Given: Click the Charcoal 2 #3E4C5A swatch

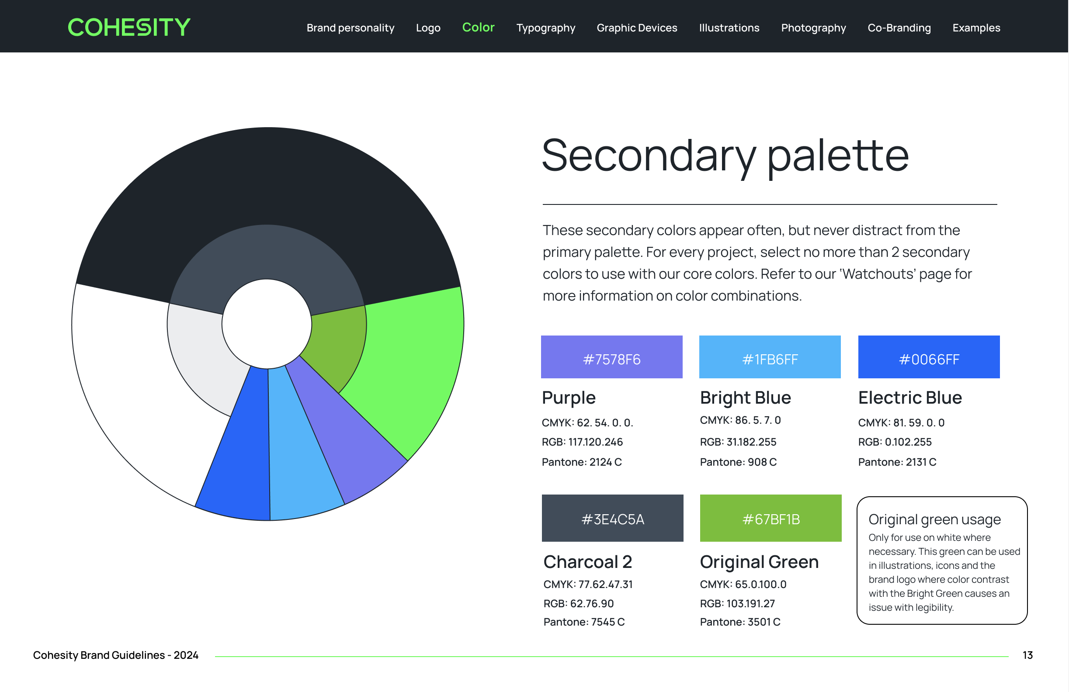Looking at the screenshot, I should (x=613, y=519).
